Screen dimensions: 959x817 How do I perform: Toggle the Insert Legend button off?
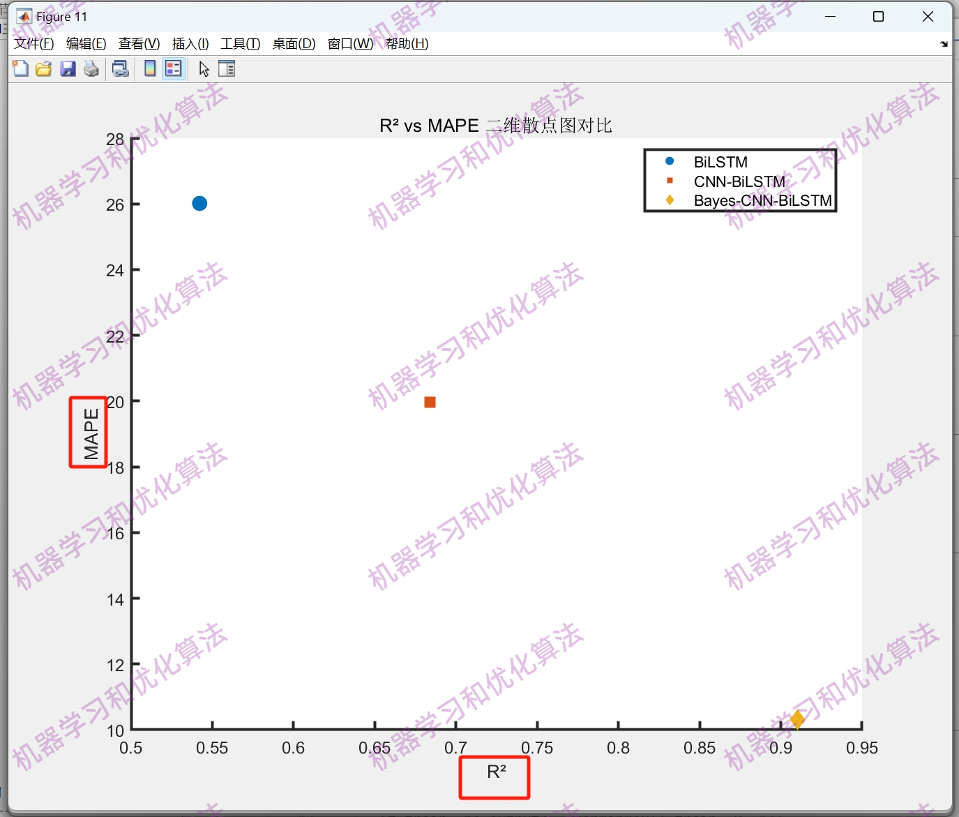pos(173,68)
